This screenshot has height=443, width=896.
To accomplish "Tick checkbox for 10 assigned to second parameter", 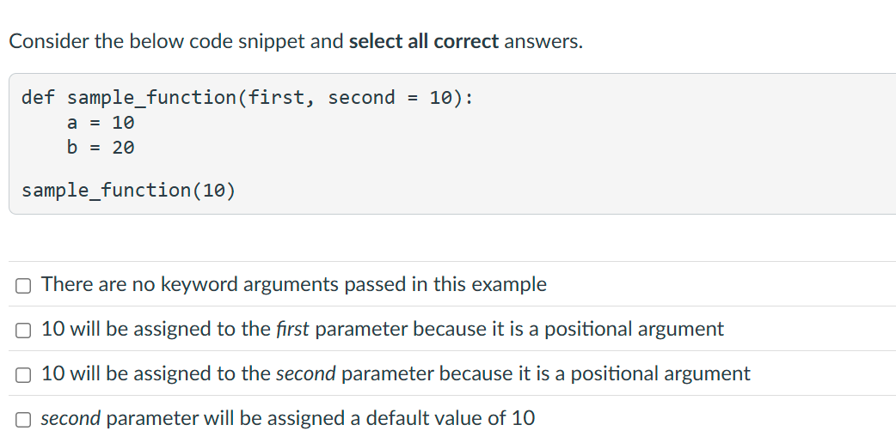I will (23, 375).
